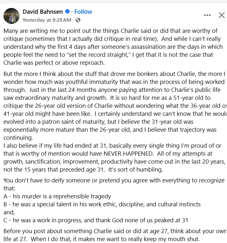Click the capitalized words 'NEVER HAPPENED'
The width and height of the screenshot is (227, 243).
click(128, 154)
